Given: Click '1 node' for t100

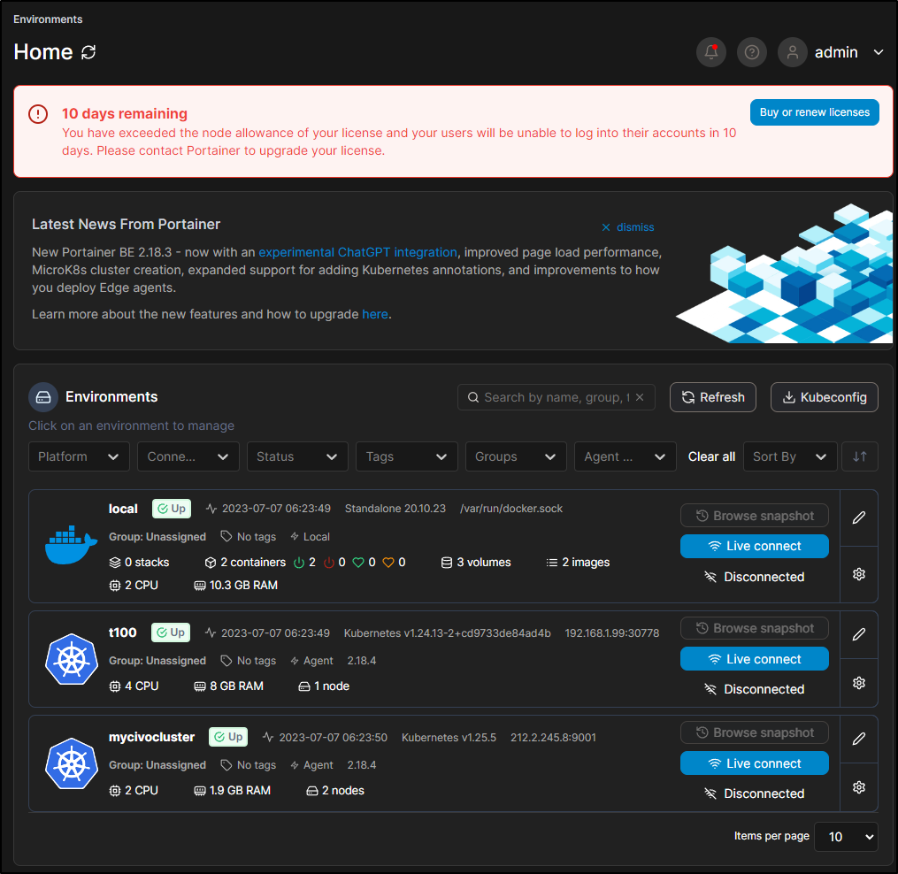Looking at the screenshot, I should click(324, 686).
